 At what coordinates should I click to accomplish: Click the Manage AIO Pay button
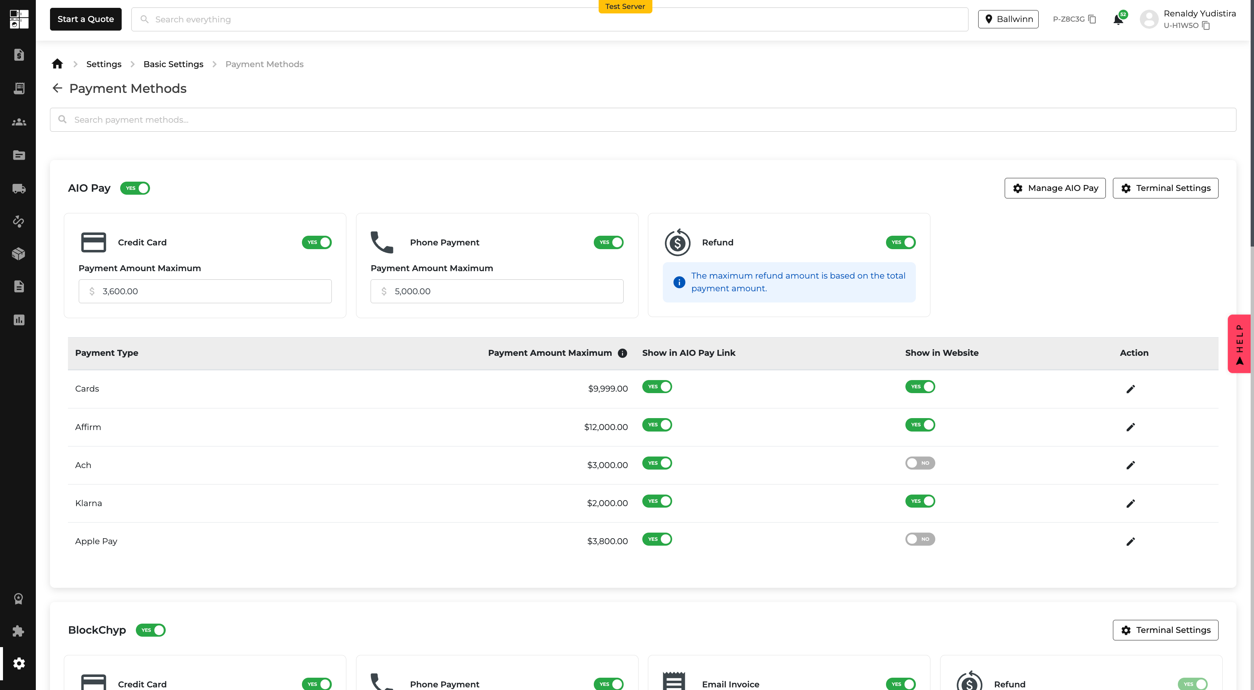click(1055, 188)
